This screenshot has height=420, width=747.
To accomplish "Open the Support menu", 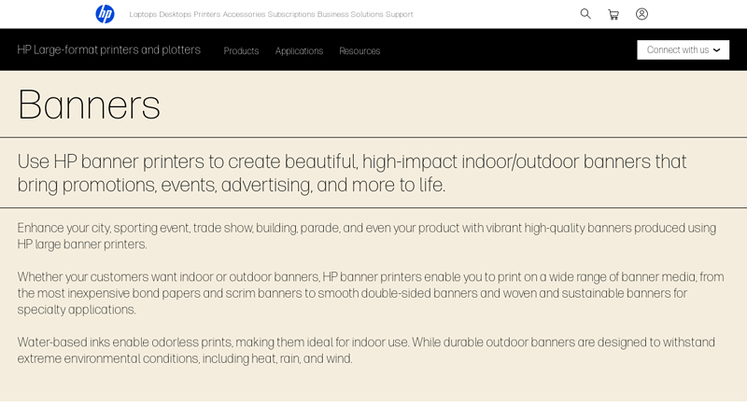I will click(x=400, y=14).
